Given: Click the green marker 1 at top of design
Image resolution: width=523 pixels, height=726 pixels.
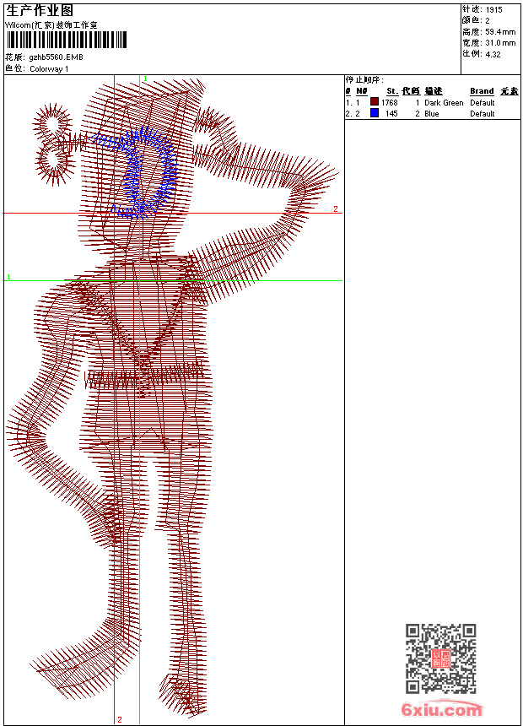Looking at the screenshot, I should [x=145, y=79].
